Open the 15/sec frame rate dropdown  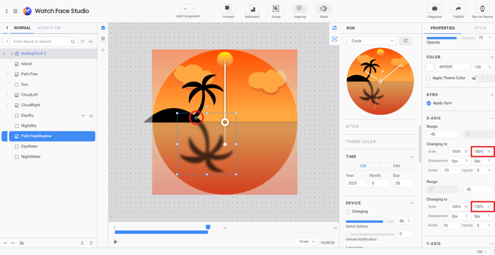(306, 242)
